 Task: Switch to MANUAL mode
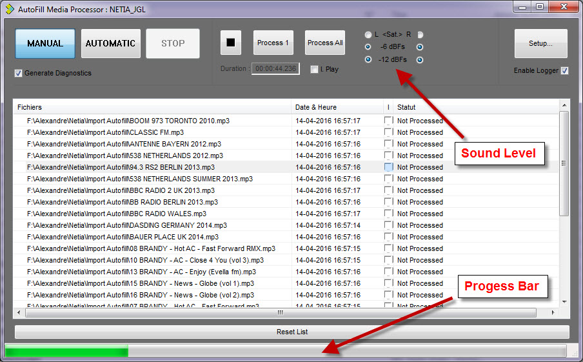tap(45, 43)
